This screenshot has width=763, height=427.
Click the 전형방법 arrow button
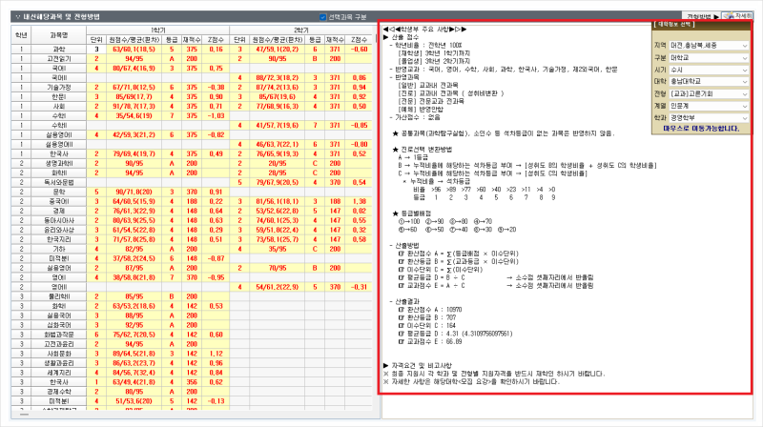[x=701, y=16]
